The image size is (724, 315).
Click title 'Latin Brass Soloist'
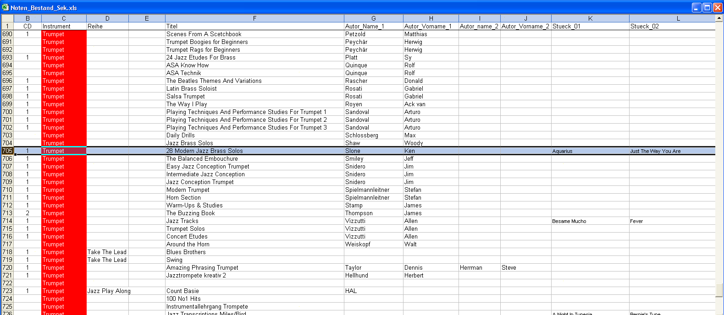click(x=191, y=88)
